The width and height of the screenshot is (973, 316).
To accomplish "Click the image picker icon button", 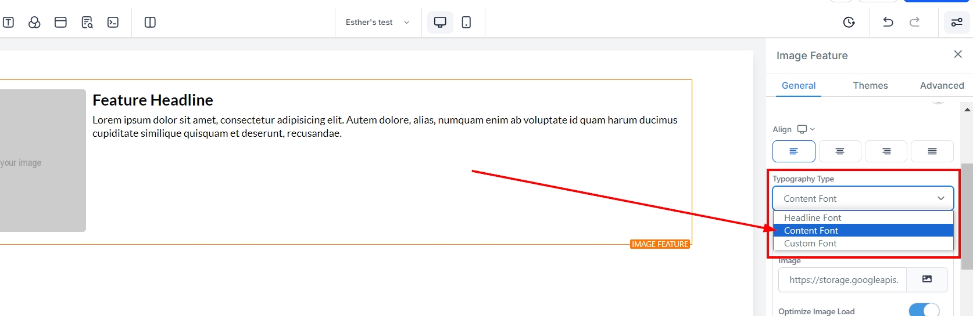I will pyautogui.click(x=927, y=279).
